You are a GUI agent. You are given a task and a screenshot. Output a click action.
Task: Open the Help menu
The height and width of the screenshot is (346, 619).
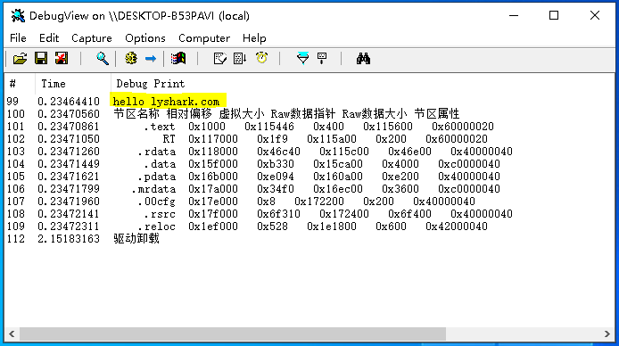point(254,38)
